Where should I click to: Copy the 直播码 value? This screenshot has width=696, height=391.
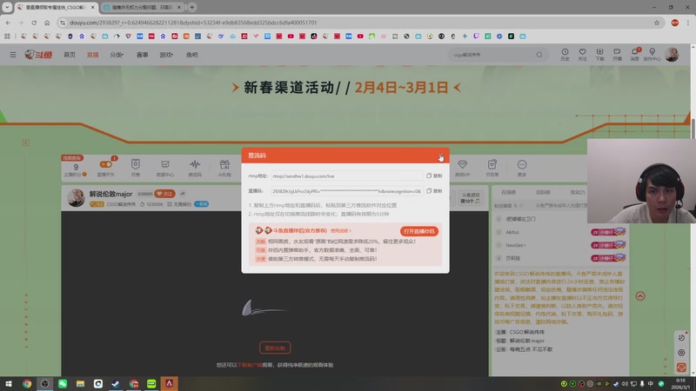tap(434, 191)
